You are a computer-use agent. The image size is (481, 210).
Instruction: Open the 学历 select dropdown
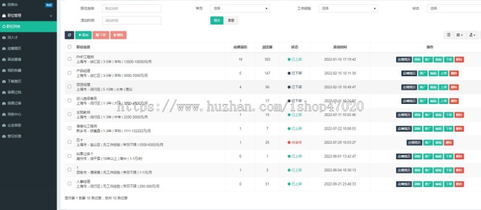(240, 9)
